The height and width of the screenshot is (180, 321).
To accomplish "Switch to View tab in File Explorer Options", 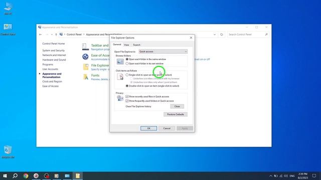I will (x=126, y=44).
